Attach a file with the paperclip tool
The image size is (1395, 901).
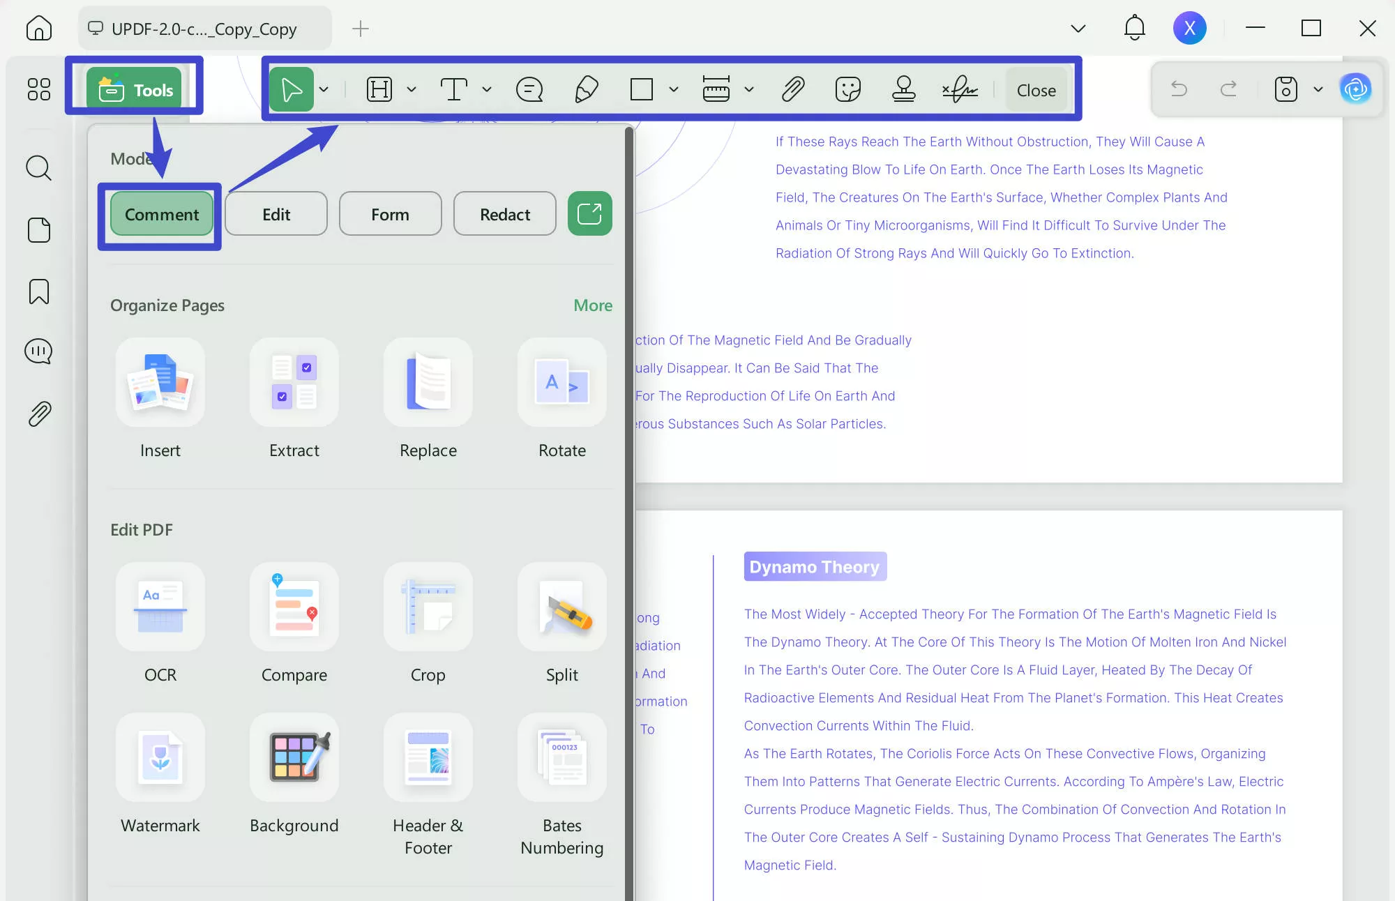(x=792, y=89)
